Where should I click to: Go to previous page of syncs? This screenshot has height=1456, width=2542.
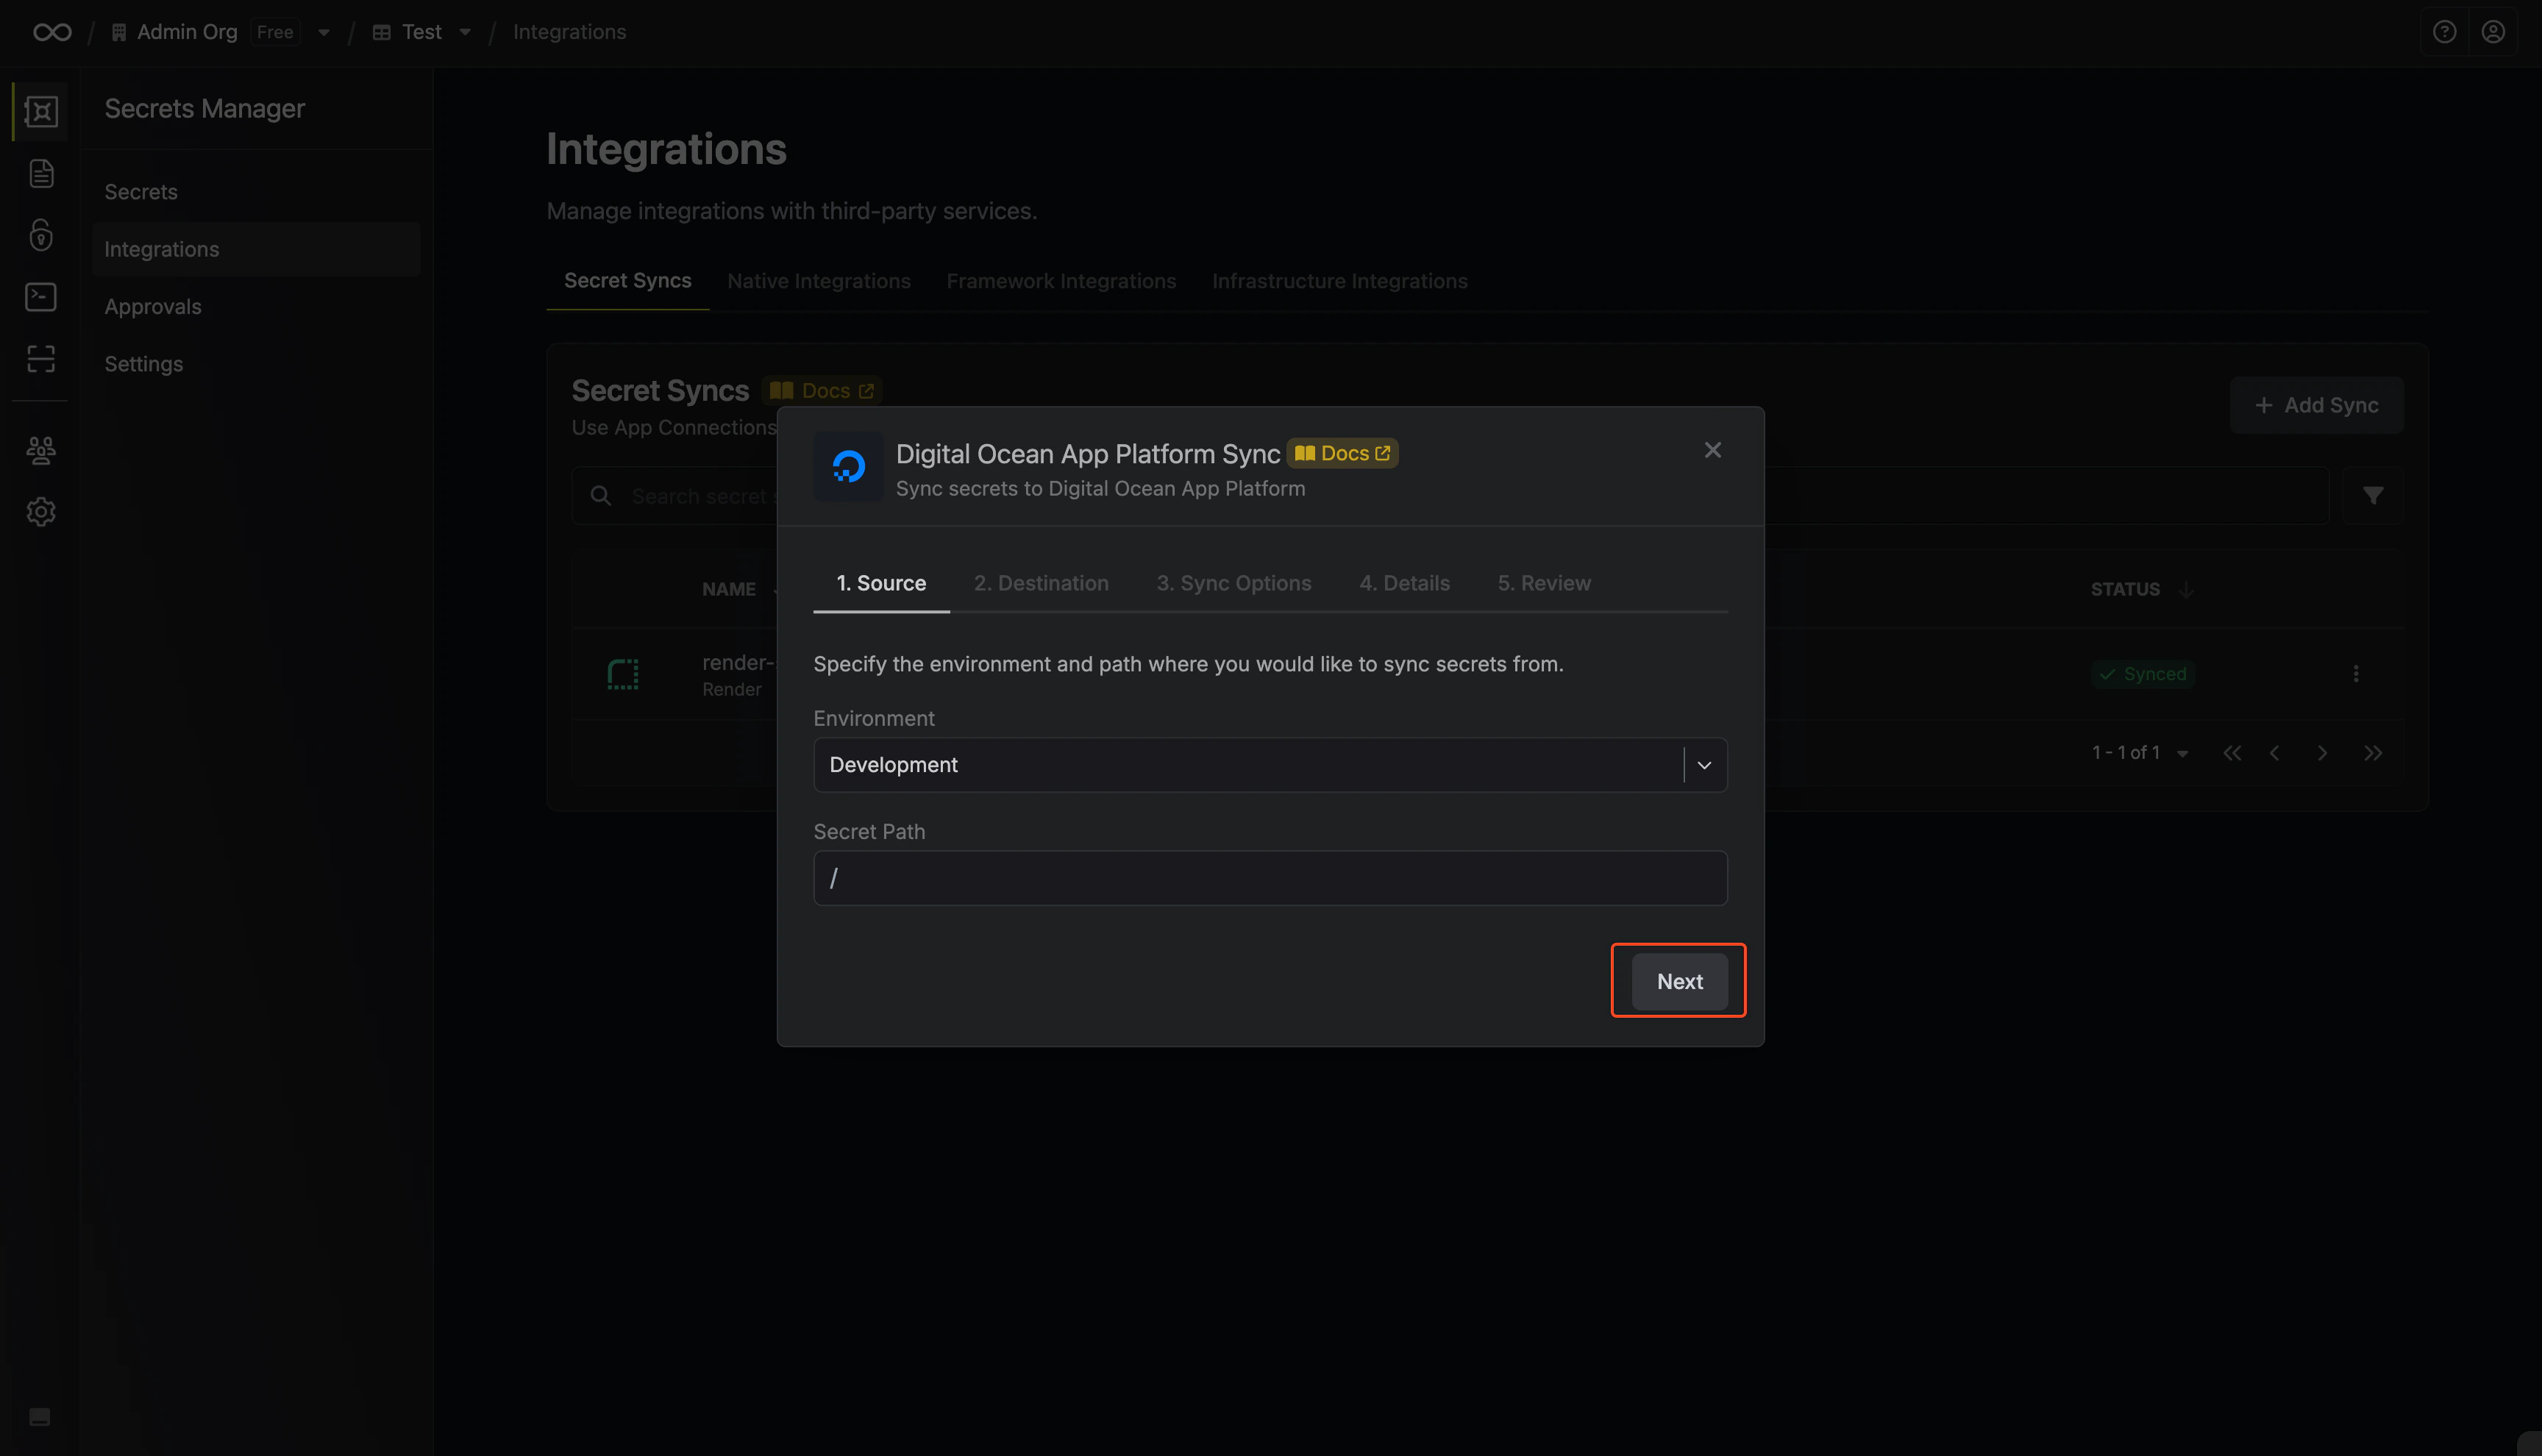pyautogui.click(x=2275, y=753)
